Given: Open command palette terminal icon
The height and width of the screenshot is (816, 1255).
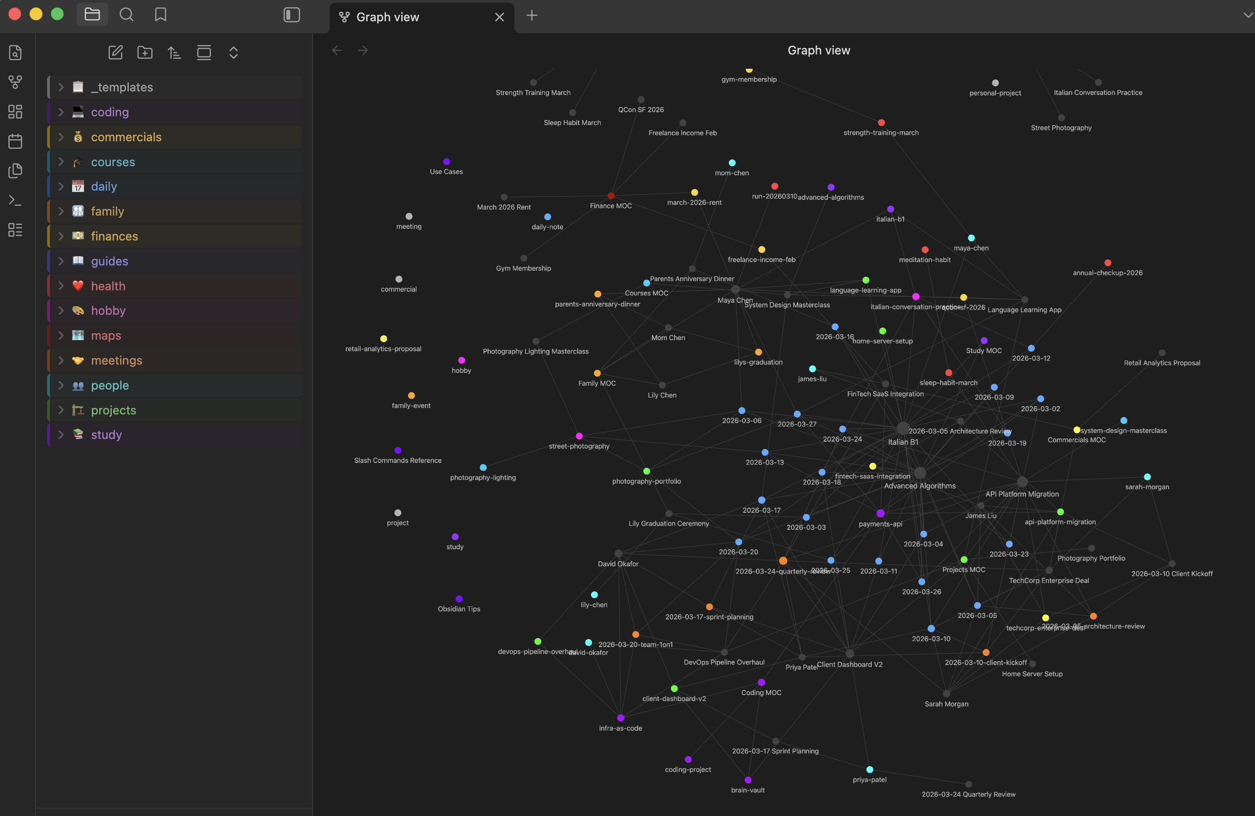Looking at the screenshot, I should click(x=15, y=200).
